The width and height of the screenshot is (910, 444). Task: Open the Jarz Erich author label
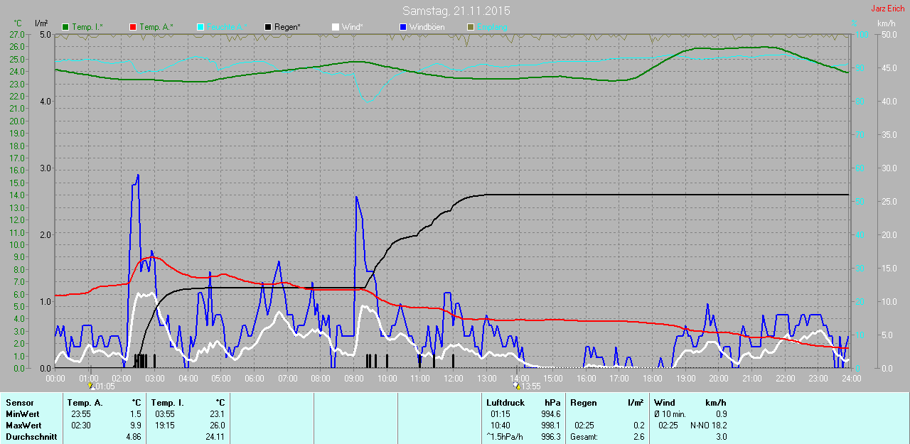pos(888,9)
